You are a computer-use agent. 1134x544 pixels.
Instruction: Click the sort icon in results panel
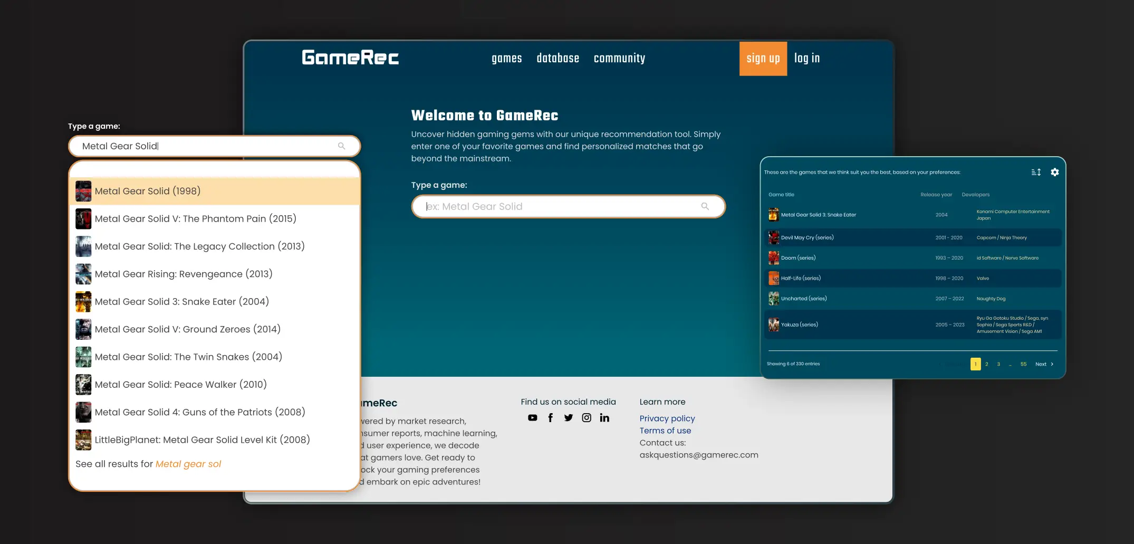[x=1036, y=172]
